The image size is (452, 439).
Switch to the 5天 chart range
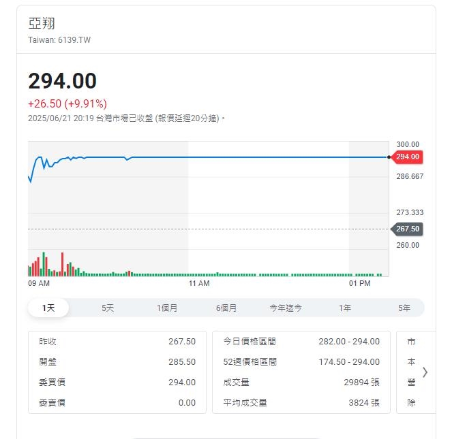(108, 308)
